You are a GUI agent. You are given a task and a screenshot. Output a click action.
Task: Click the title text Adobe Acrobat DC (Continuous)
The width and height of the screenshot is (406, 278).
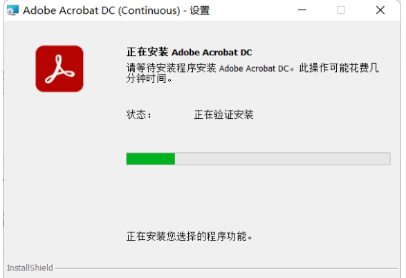pos(102,10)
